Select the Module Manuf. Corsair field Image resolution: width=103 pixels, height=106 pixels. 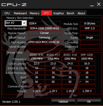(45, 33)
